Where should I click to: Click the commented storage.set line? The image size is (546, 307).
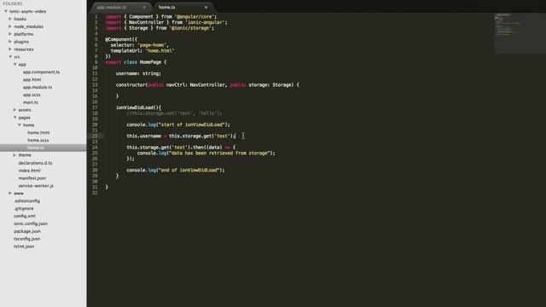(x=174, y=113)
